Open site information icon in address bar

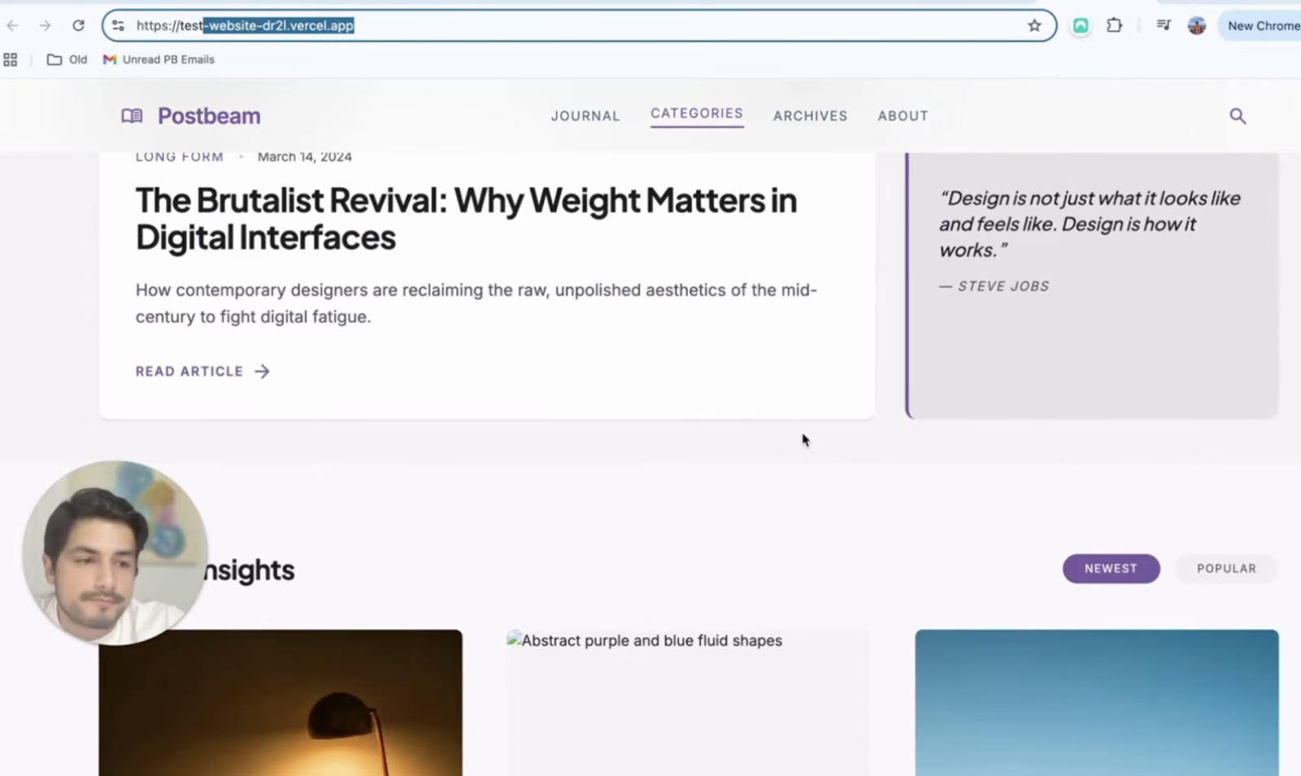[119, 26]
